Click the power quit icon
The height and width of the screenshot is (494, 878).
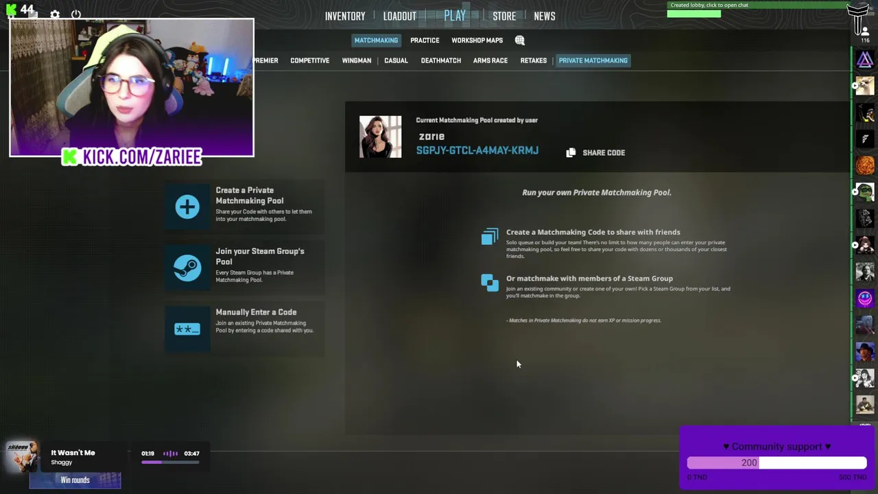click(x=76, y=14)
